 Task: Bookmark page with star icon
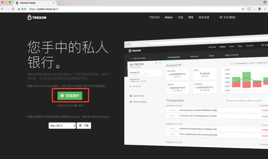[243, 9]
